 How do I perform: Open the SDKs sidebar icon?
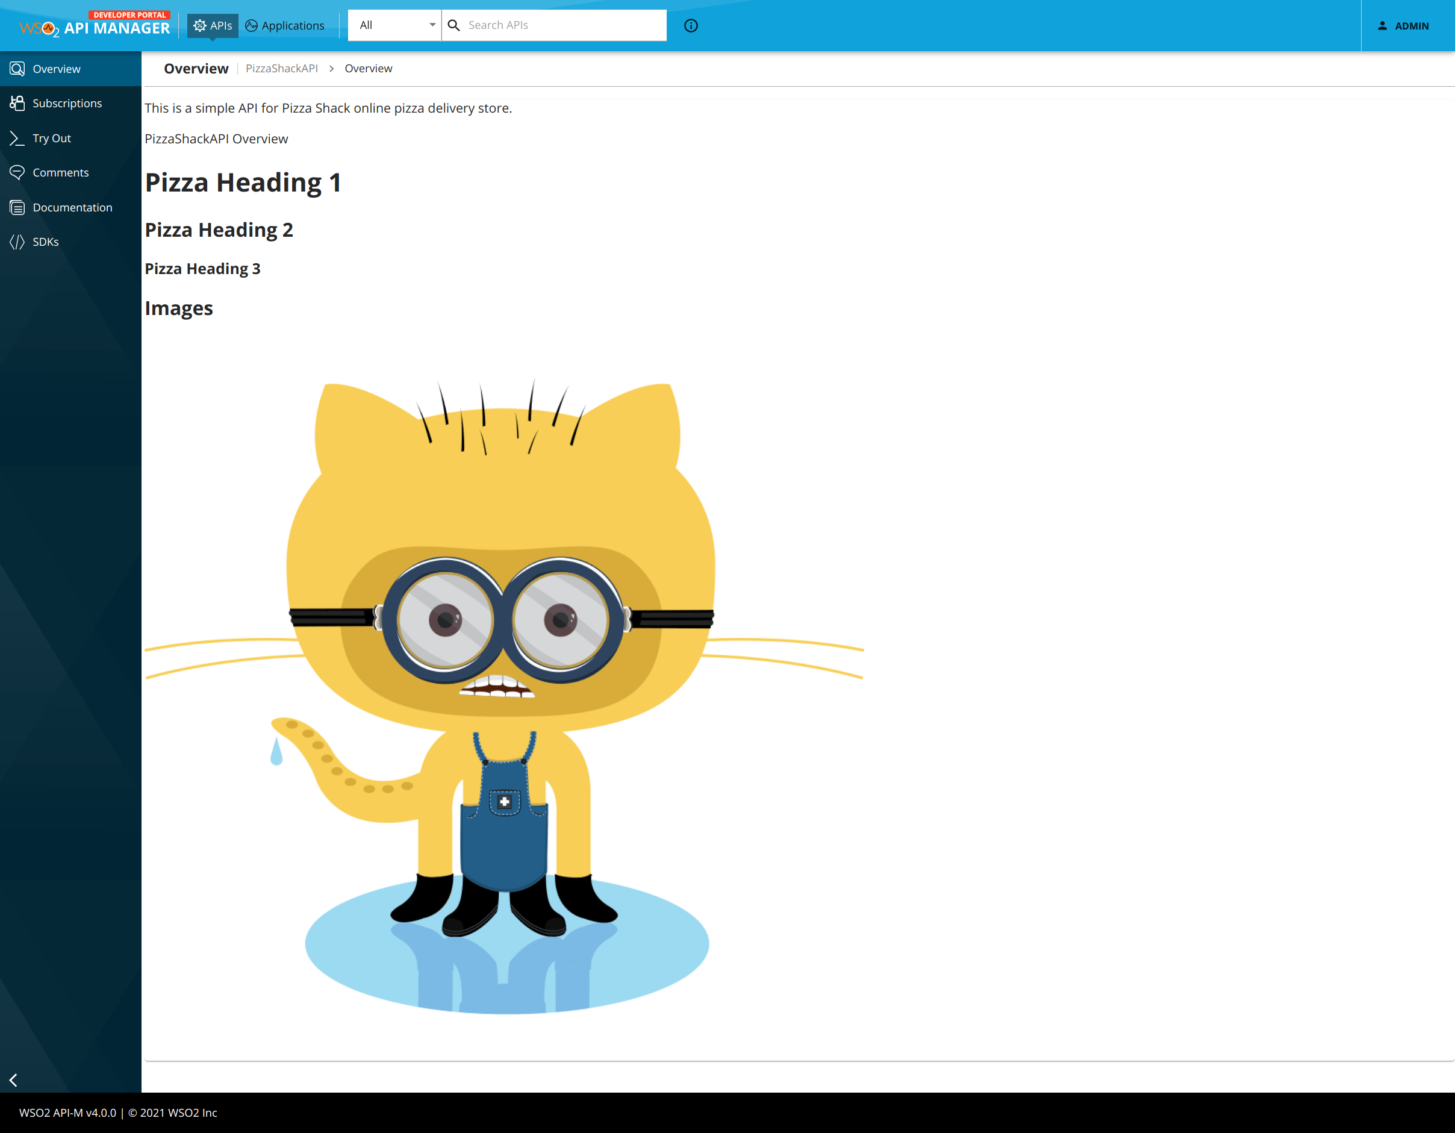point(17,242)
